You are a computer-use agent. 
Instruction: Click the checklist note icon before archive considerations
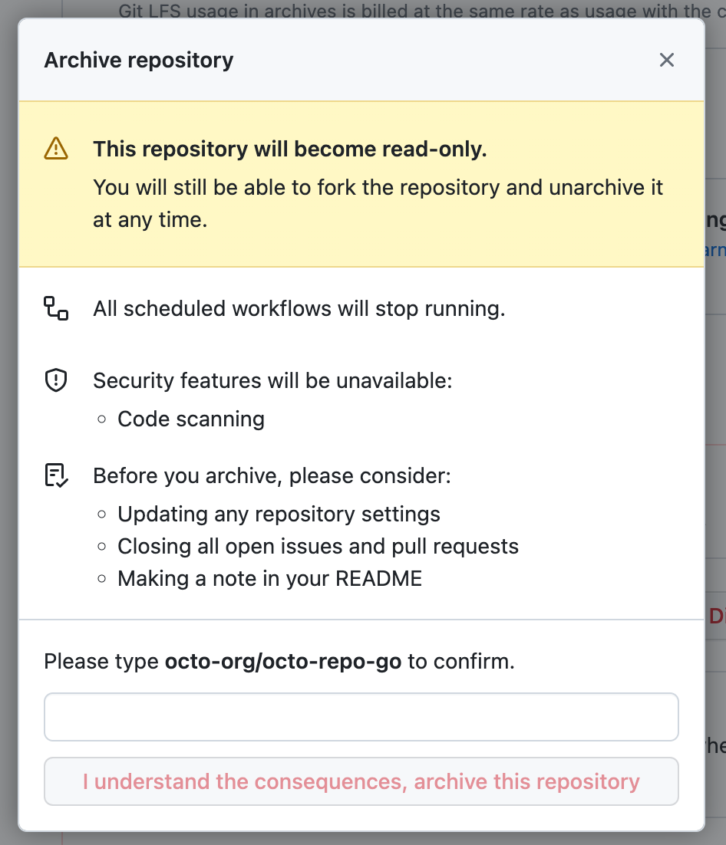tap(55, 475)
